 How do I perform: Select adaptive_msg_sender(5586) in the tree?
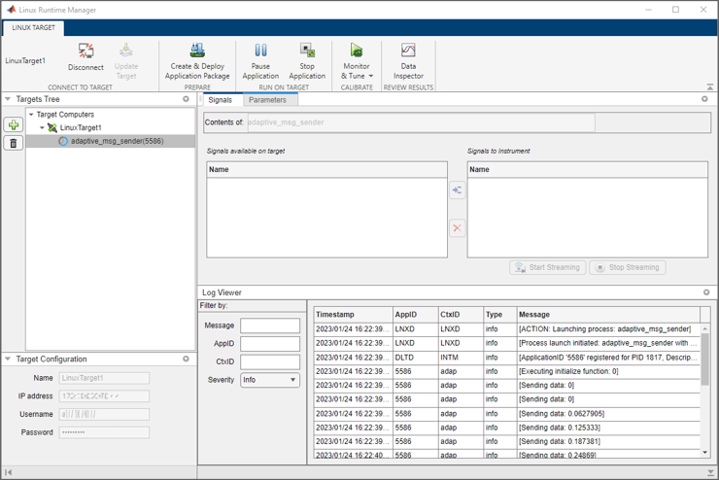(117, 141)
